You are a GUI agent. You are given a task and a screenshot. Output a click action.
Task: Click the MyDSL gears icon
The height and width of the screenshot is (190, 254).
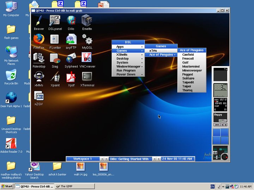click(87, 39)
